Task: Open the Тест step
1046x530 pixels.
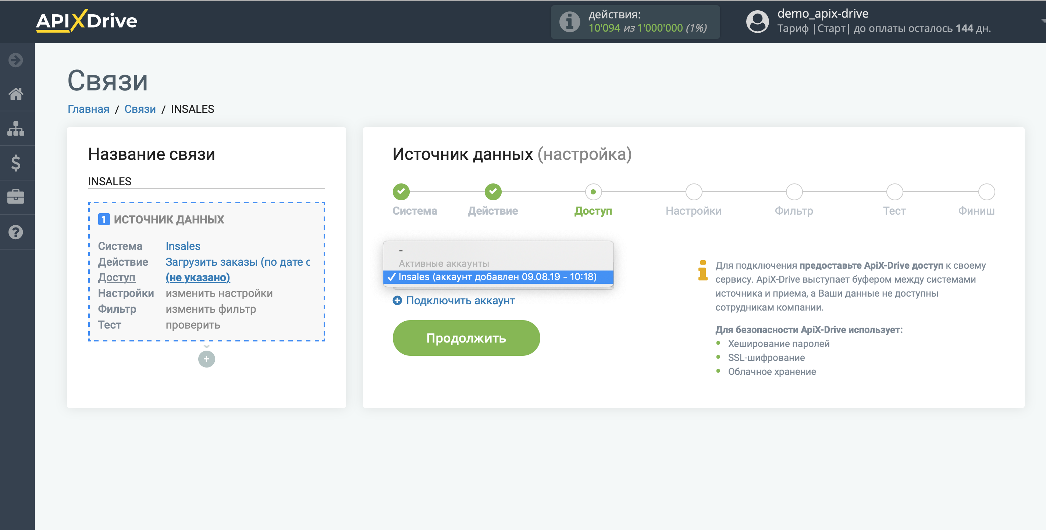Action: pos(894,192)
